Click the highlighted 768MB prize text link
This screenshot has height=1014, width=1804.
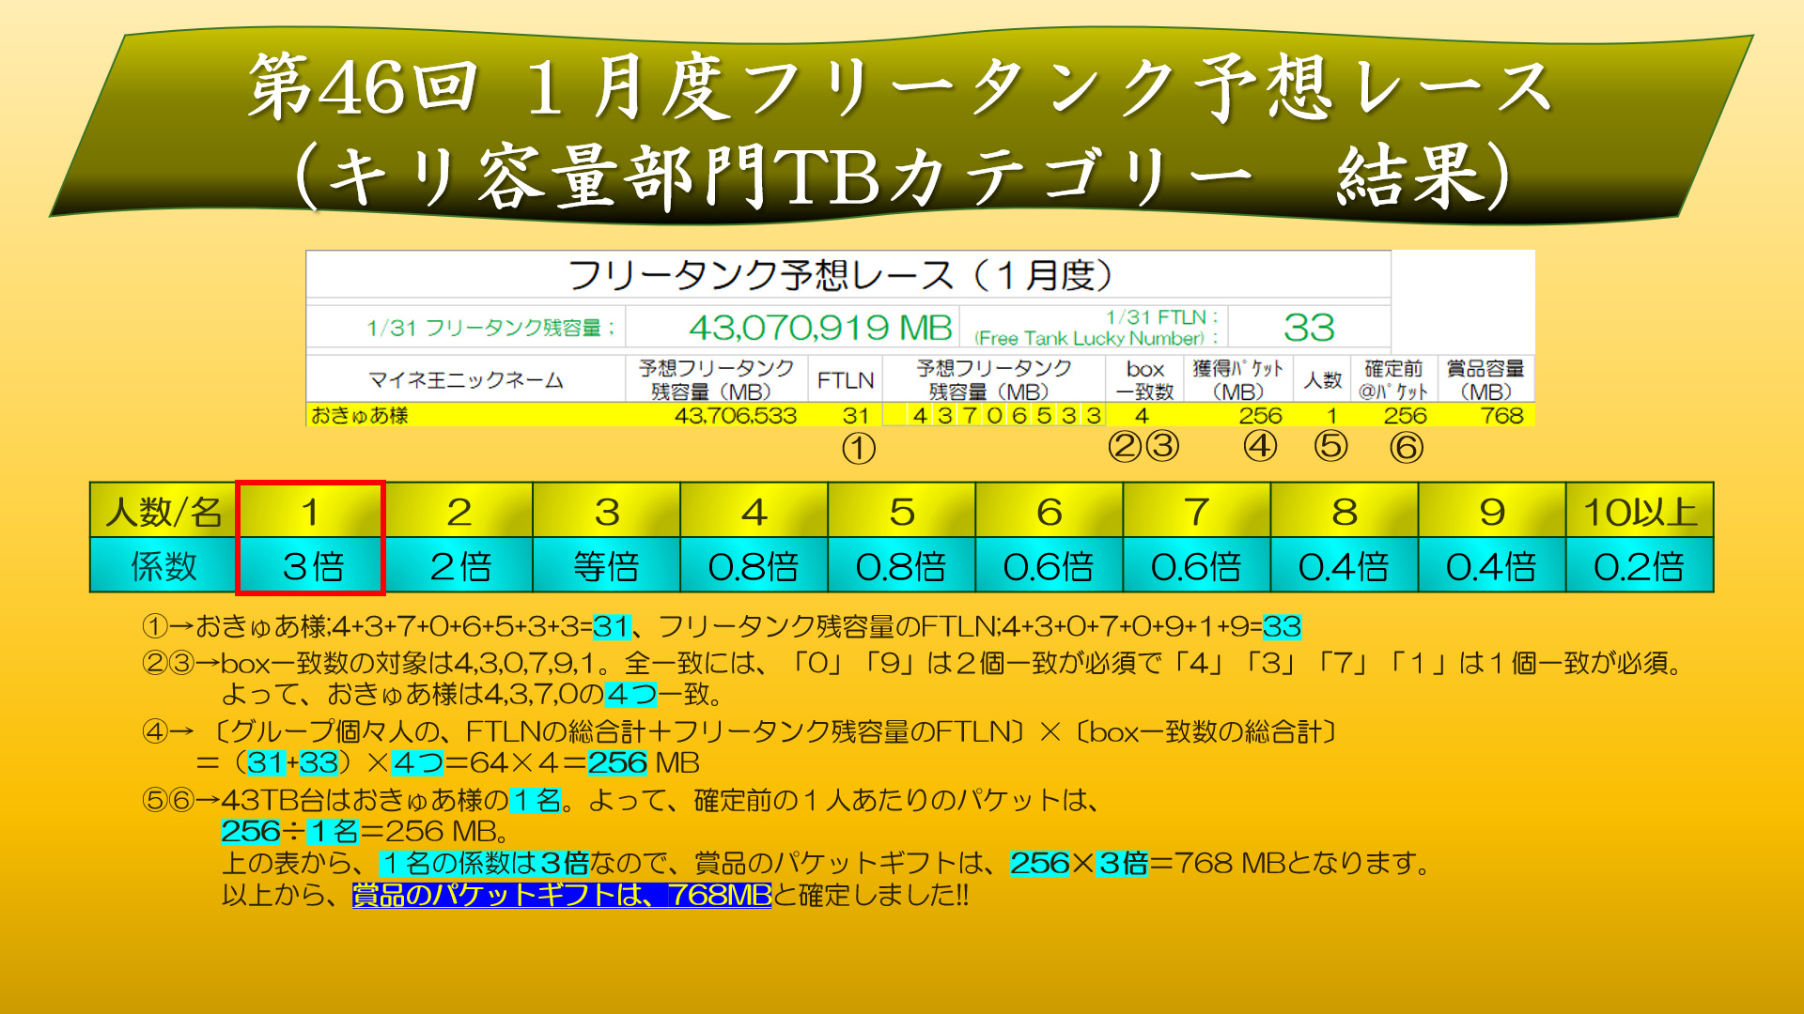pyautogui.click(x=561, y=895)
